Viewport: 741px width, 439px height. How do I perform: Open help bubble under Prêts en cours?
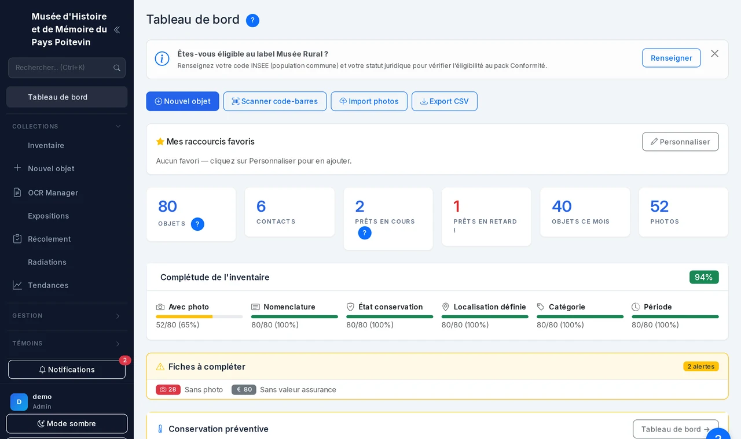tap(365, 233)
